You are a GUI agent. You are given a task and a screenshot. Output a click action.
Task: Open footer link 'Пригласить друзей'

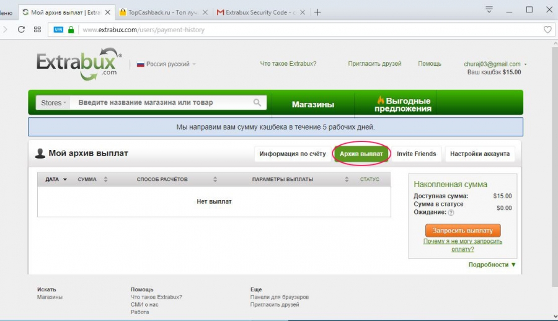275,305
